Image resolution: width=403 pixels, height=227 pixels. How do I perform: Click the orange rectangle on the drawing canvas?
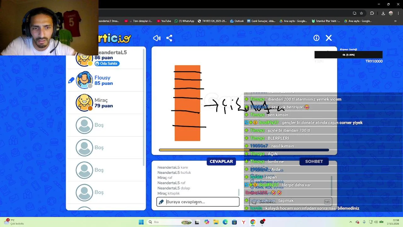tap(187, 103)
